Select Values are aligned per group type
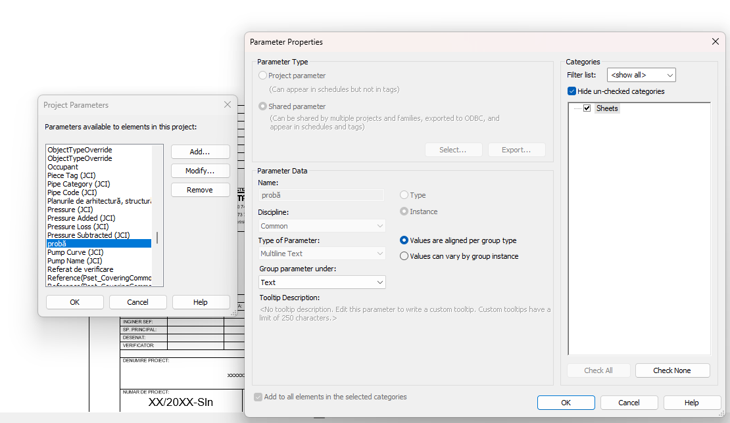This screenshot has width=730, height=423. point(404,240)
